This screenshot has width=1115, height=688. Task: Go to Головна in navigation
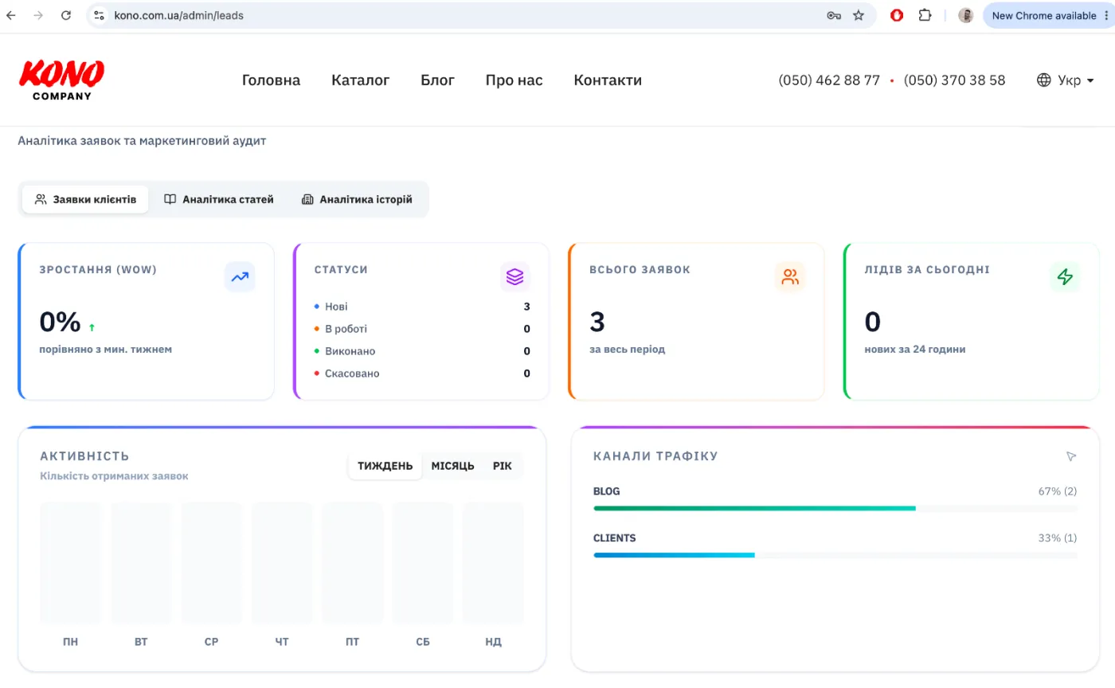point(272,80)
